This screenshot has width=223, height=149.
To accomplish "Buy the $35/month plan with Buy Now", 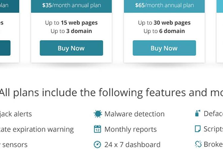I will 71,48.
